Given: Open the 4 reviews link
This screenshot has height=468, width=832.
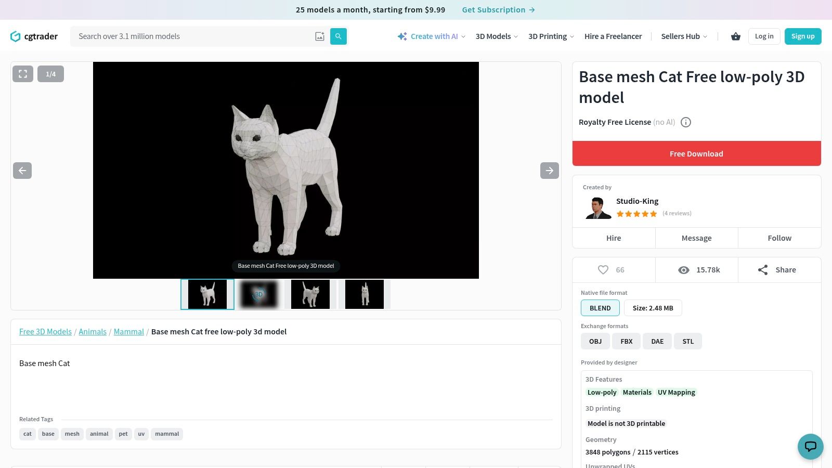Looking at the screenshot, I should [x=677, y=213].
